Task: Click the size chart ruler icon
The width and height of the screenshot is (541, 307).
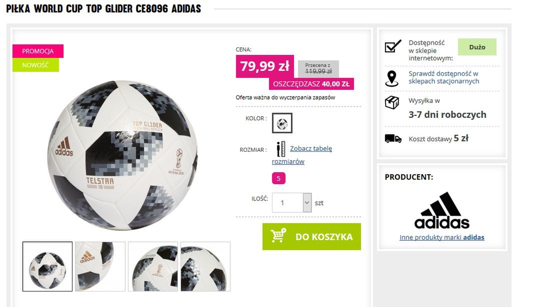Action: tap(281, 149)
